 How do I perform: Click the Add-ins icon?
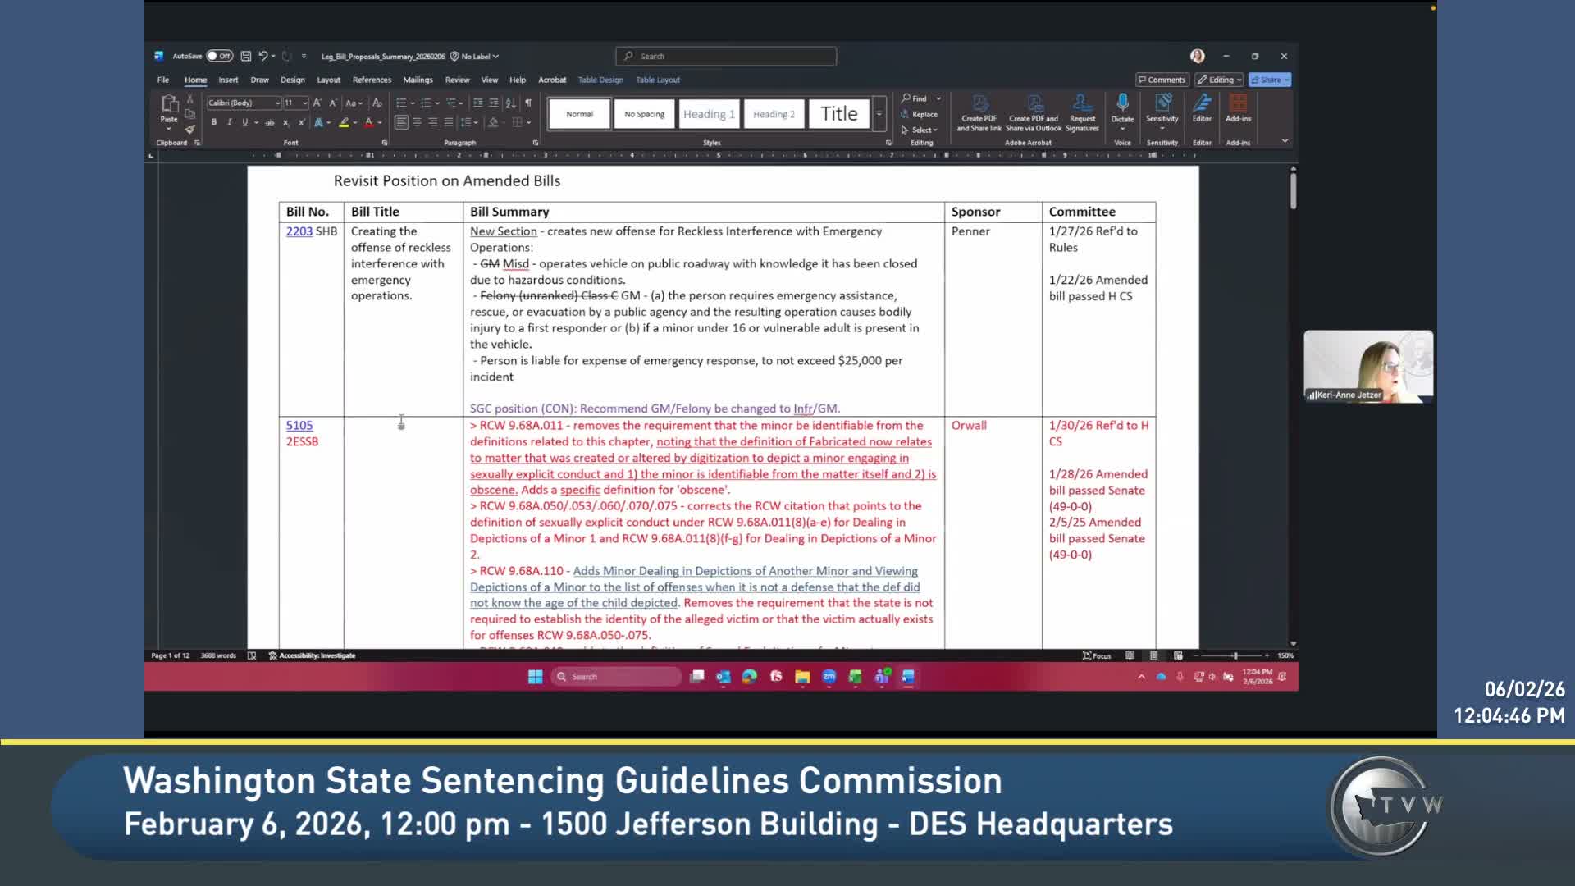pos(1238,107)
